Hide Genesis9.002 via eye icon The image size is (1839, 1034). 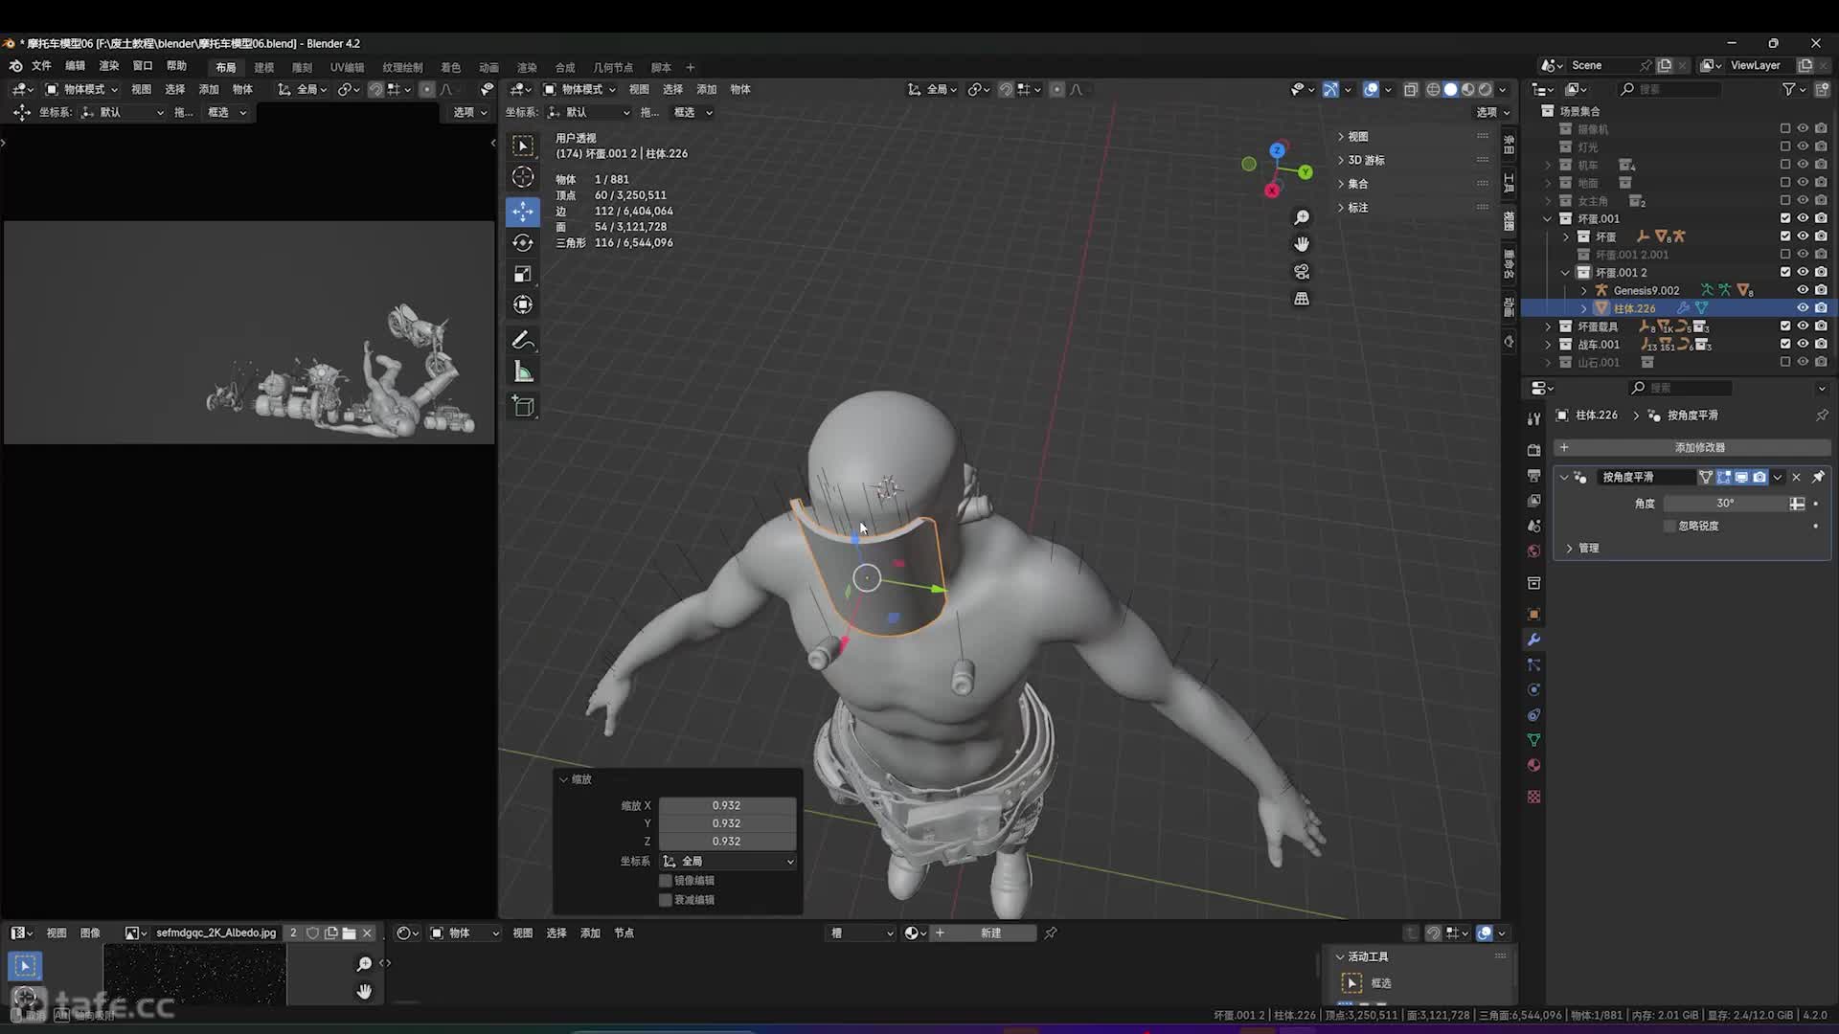pyautogui.click(x=1803, y=290)
